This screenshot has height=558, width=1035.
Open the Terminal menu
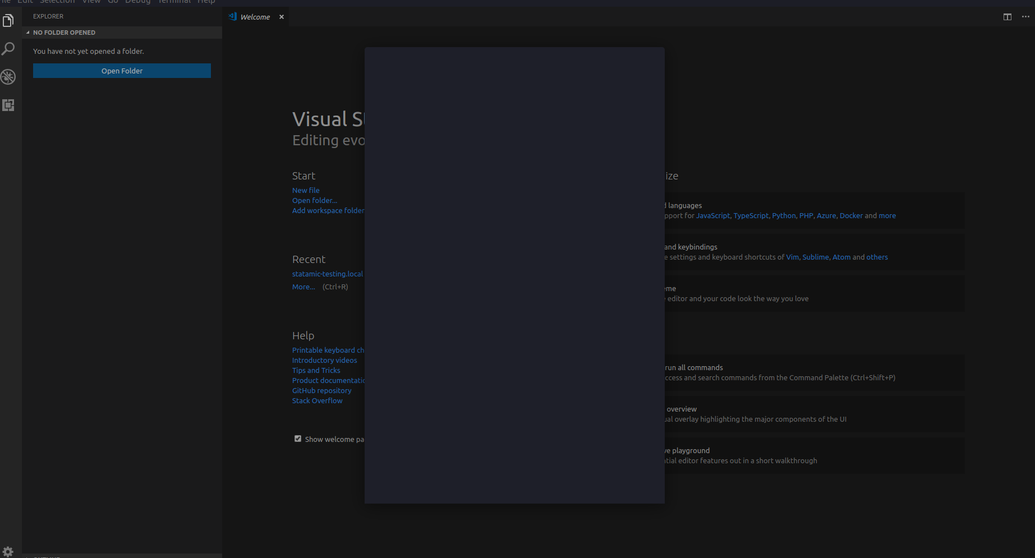pyautogui.click(x=174, y=2)
